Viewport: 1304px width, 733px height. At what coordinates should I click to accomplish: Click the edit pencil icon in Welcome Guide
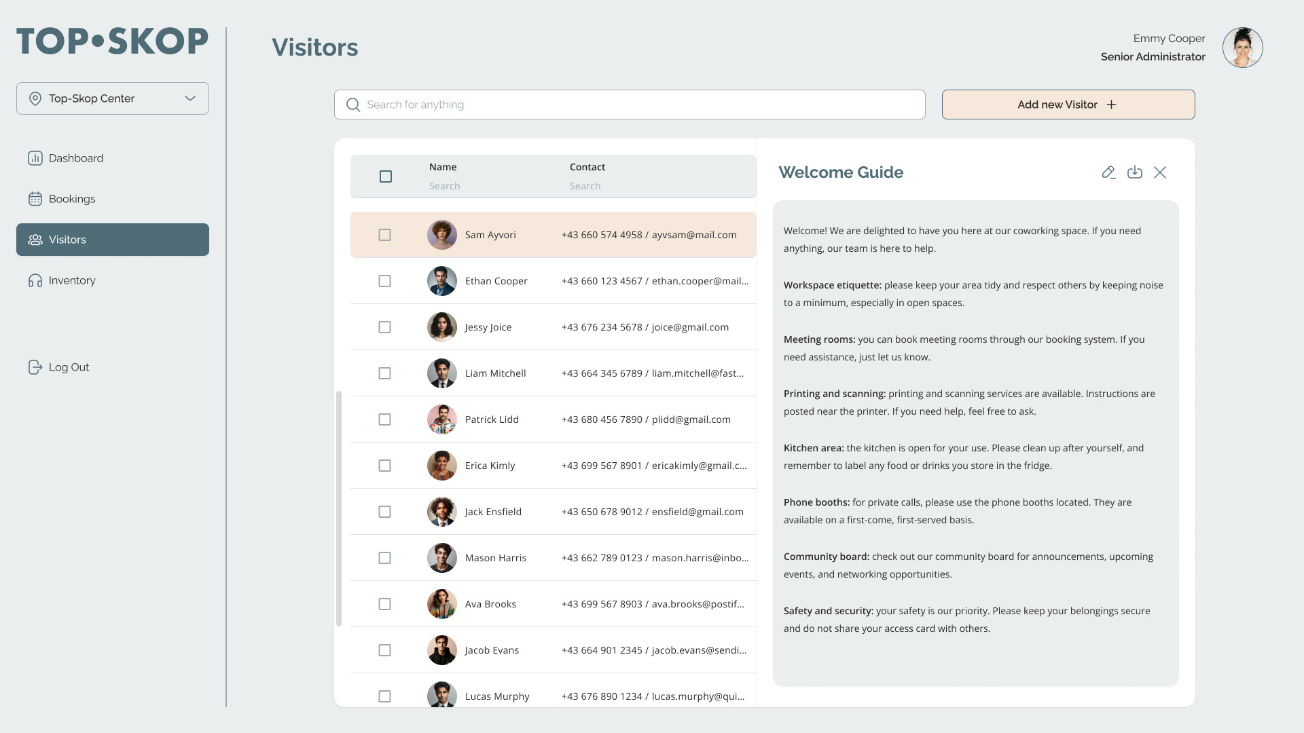click(1108, 172)
